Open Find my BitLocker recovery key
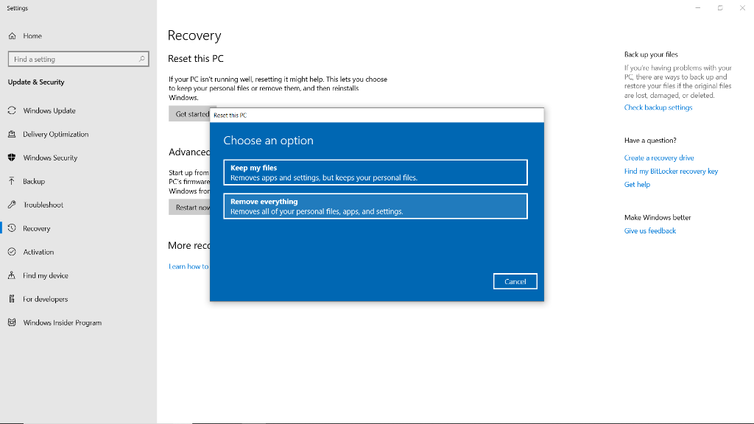This screenshot has height=424, width=754. coord(671,170)
